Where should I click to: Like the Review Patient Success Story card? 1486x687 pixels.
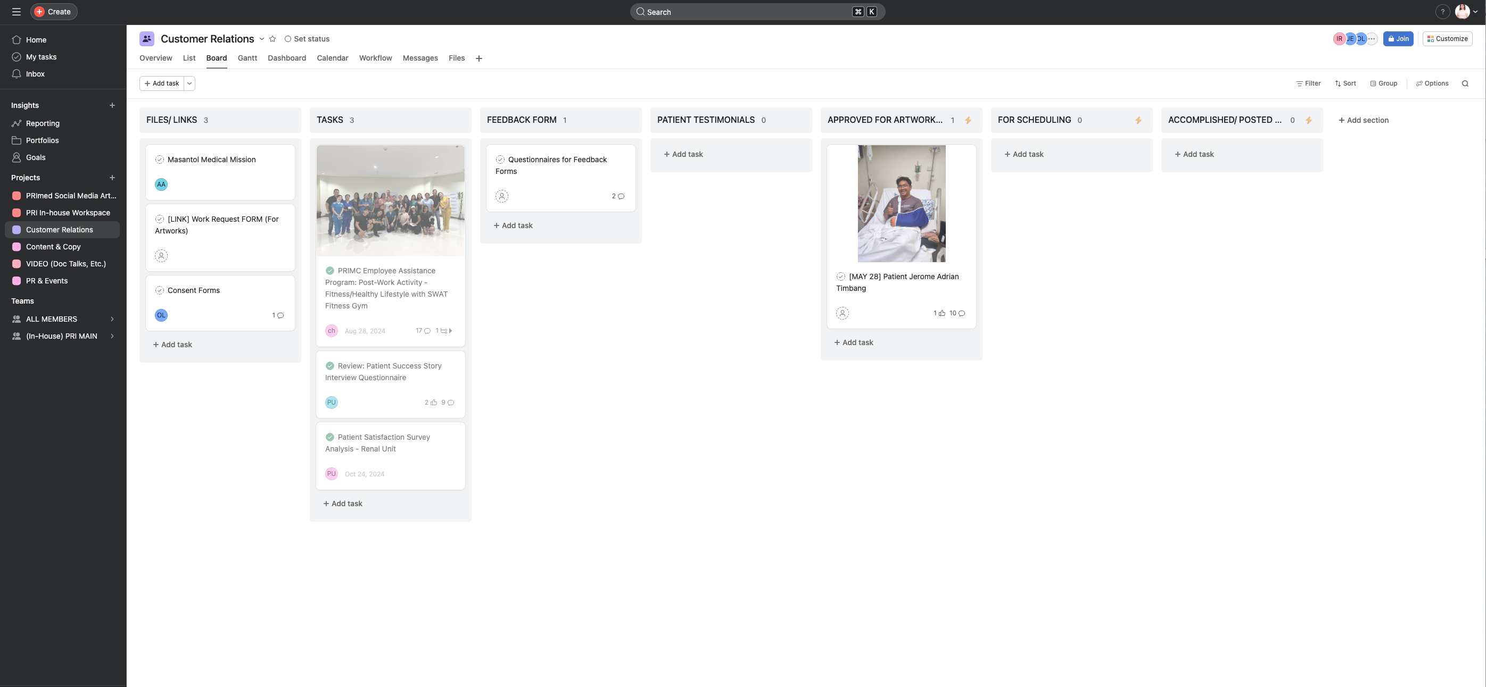pos(431,403)
